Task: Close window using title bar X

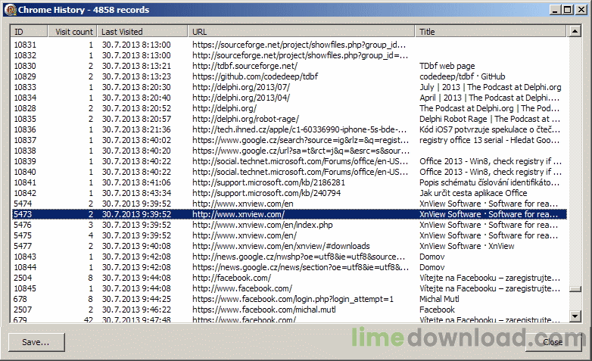Action: point(581,10)
